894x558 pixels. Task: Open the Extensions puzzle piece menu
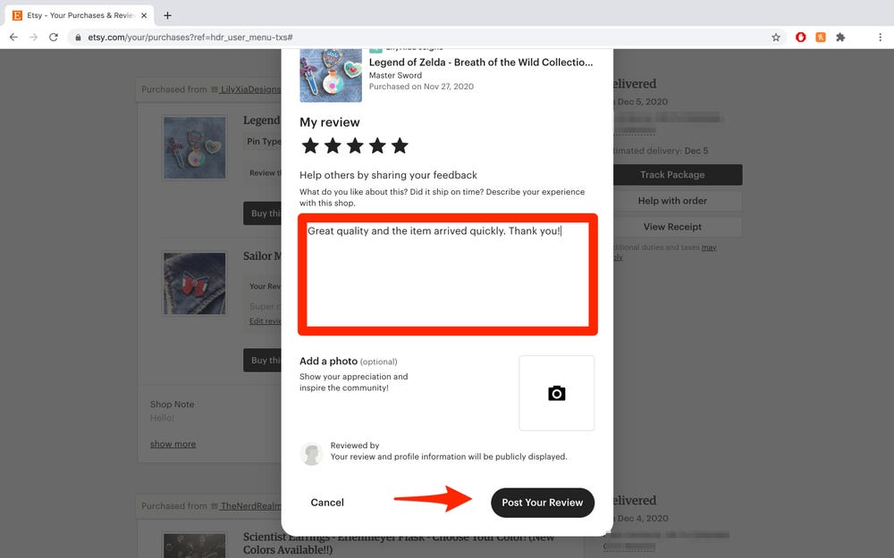click(x=840, y=37)
